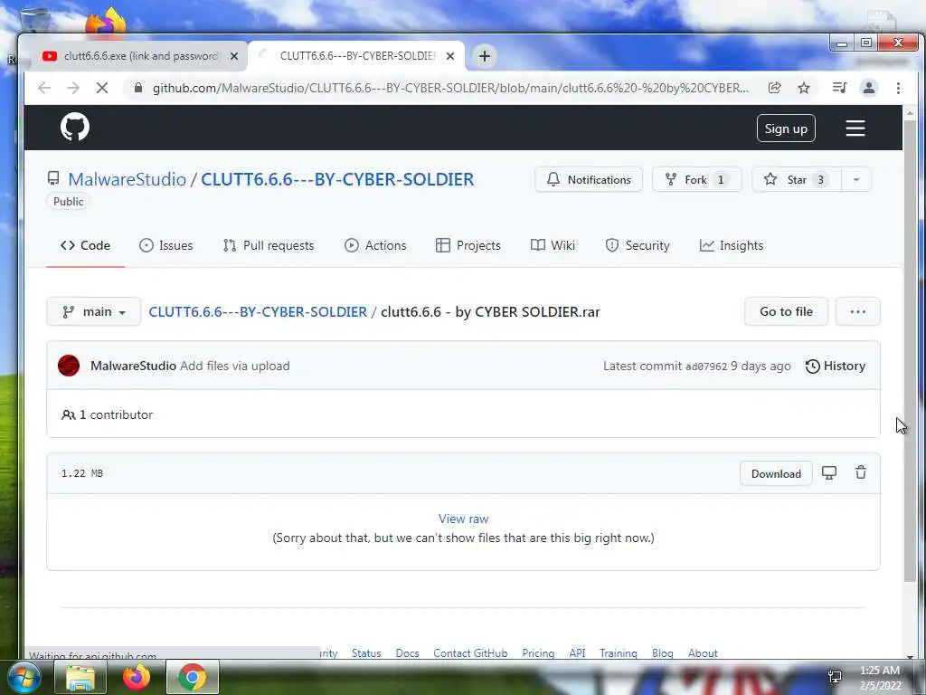The width and height of the screenshot is (926, 695).
Task: Open the breadcrumb repository link before the file name
Action: tap(258, 311)
